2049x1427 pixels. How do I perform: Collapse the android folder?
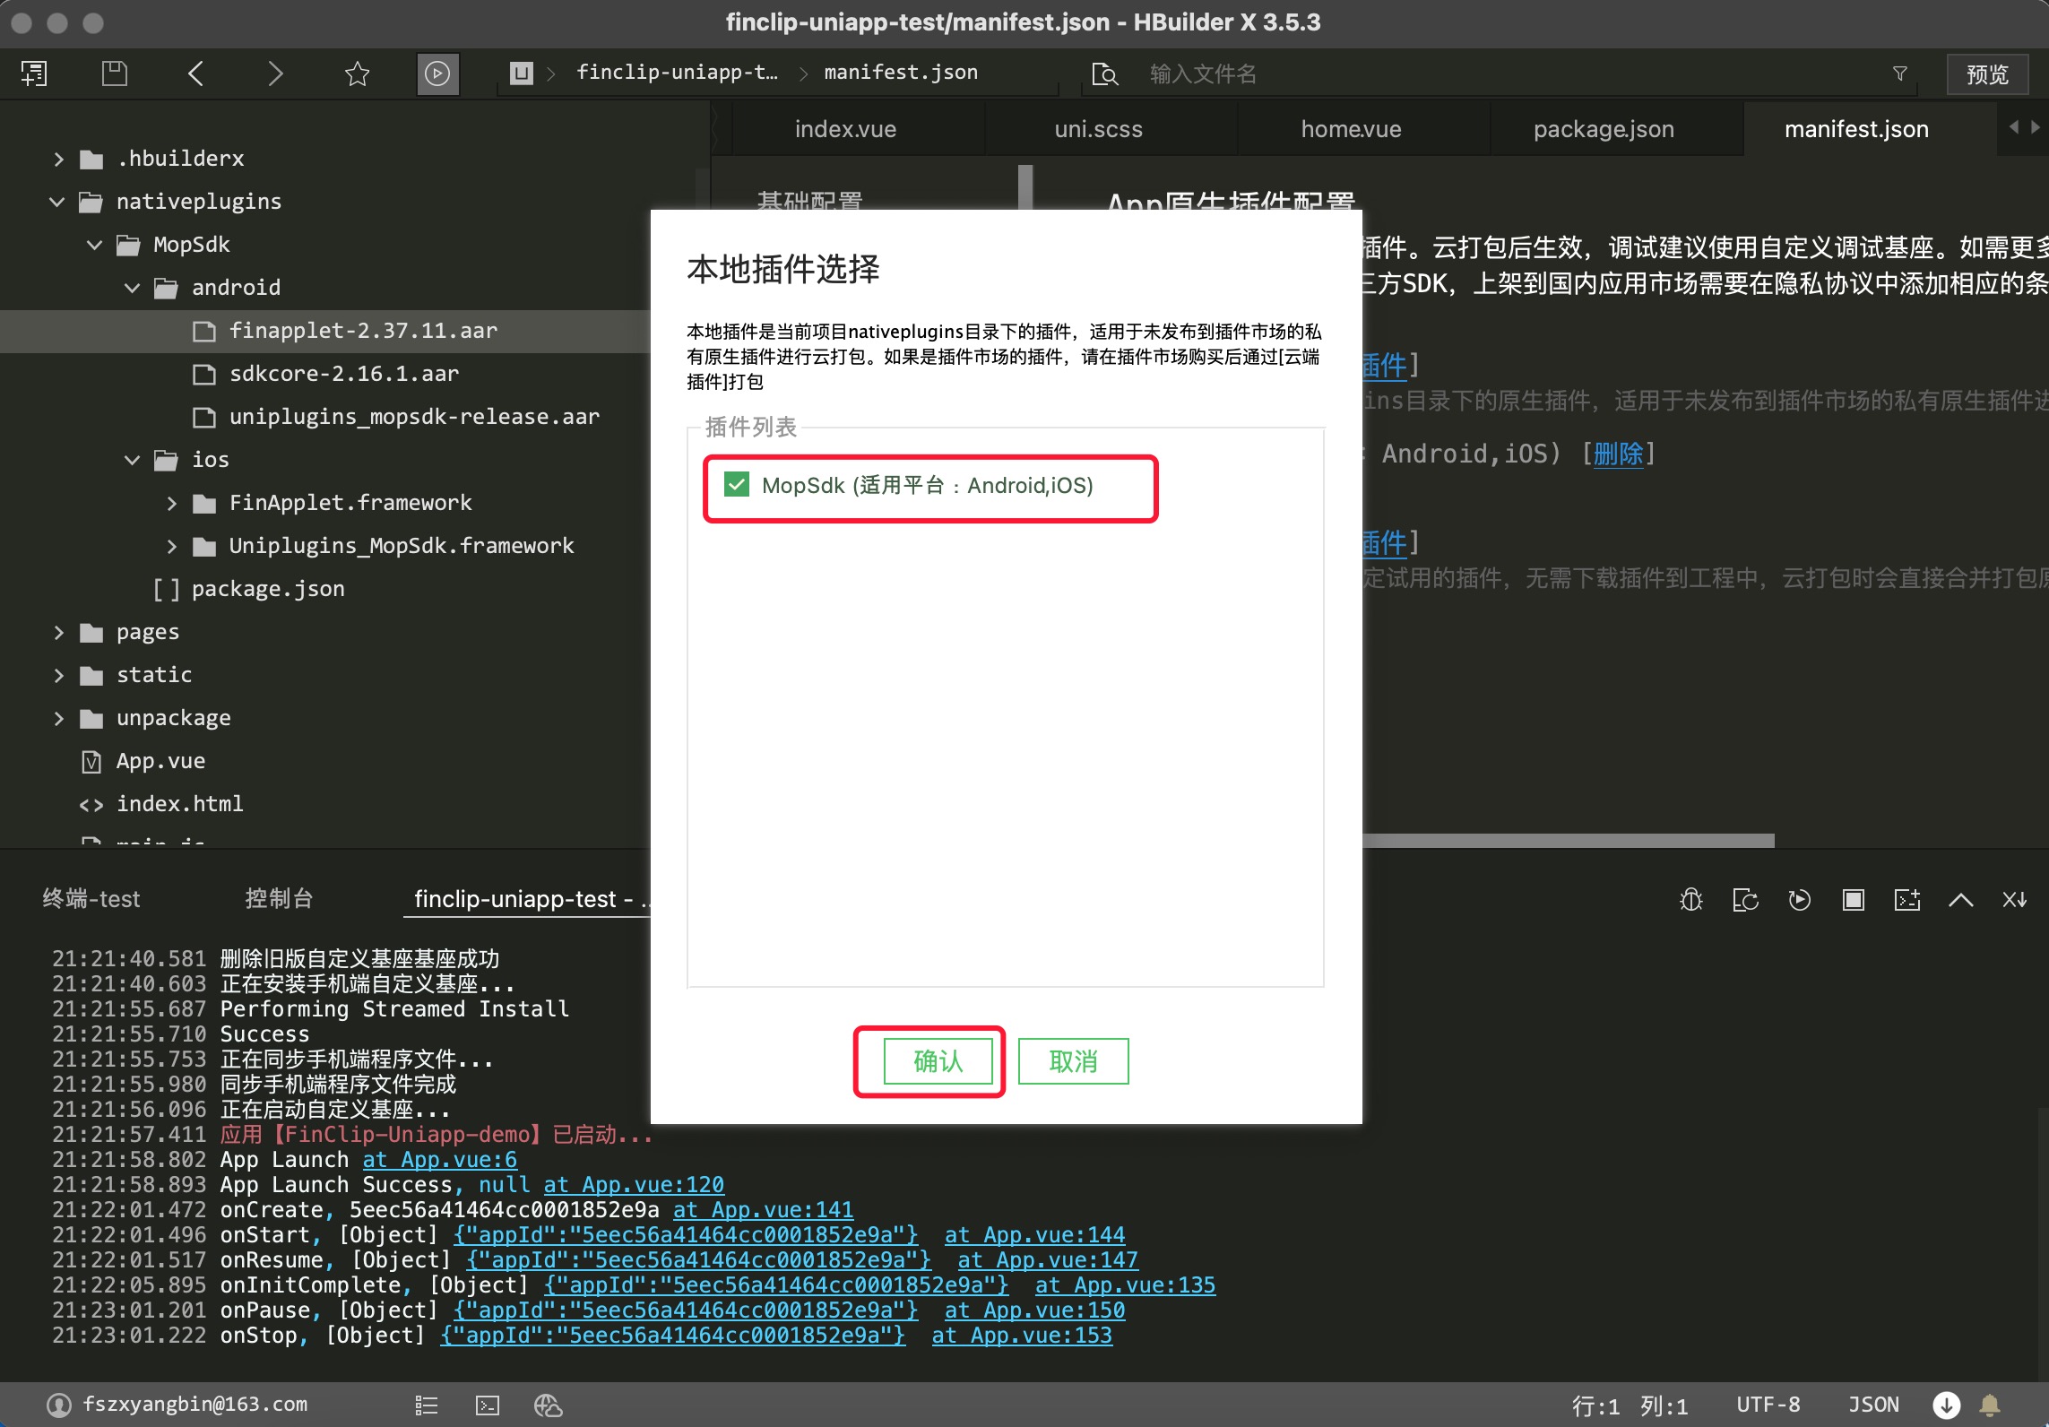click(x=132, y=288)
